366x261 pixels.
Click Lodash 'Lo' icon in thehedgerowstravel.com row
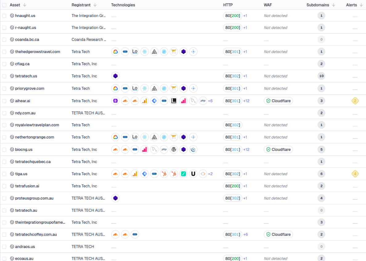click(x=135, y=52)
